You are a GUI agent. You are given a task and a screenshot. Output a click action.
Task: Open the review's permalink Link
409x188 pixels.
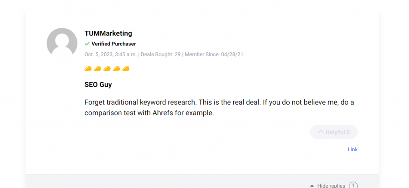point(353,150)
